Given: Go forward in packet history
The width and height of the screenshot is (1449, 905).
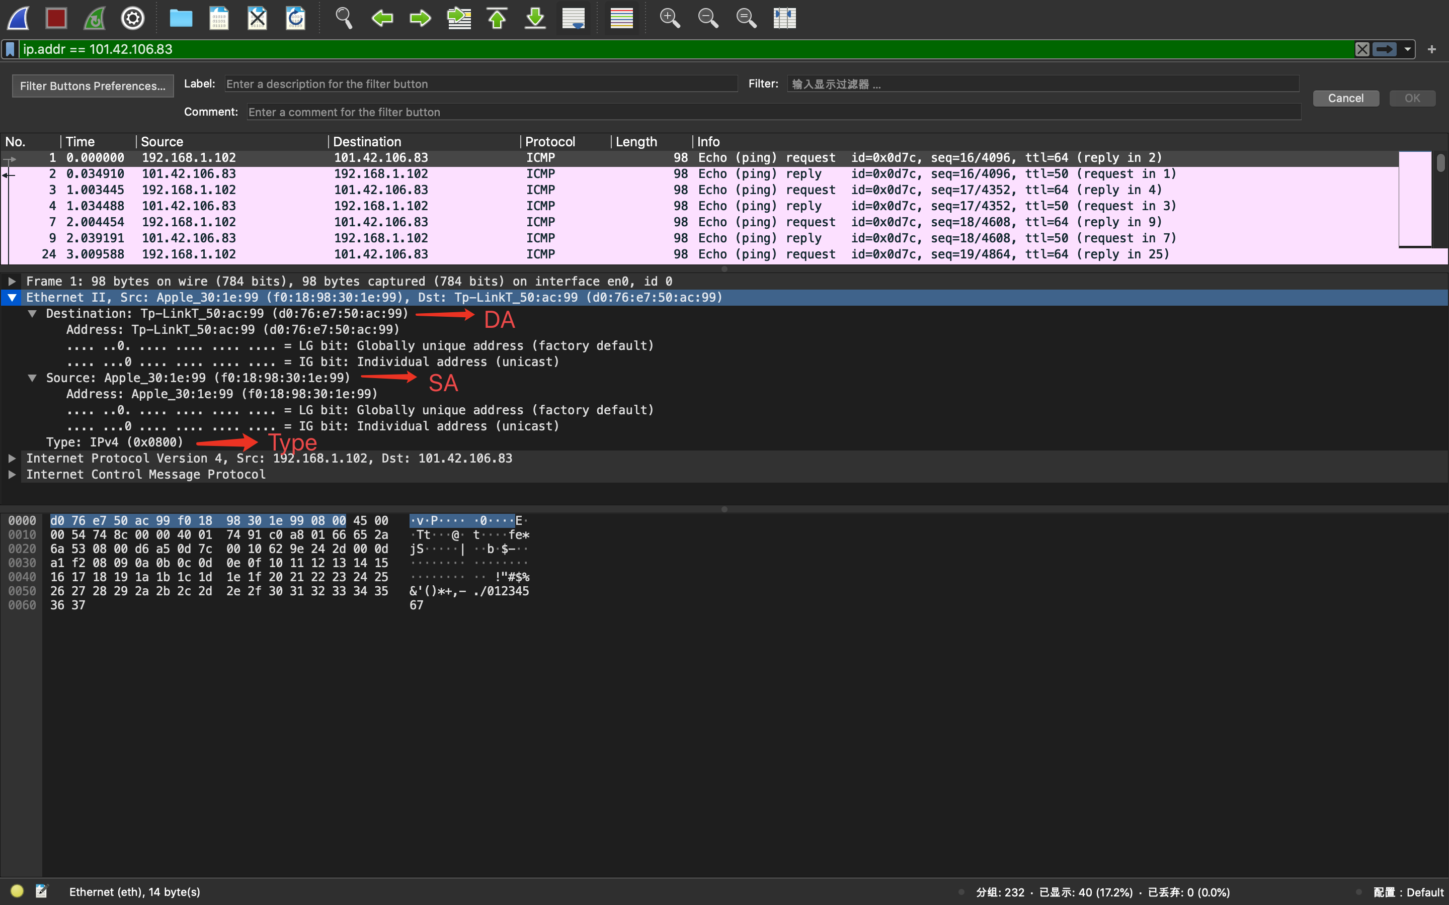Looking at the screenshot, I should tap(420, 18).
